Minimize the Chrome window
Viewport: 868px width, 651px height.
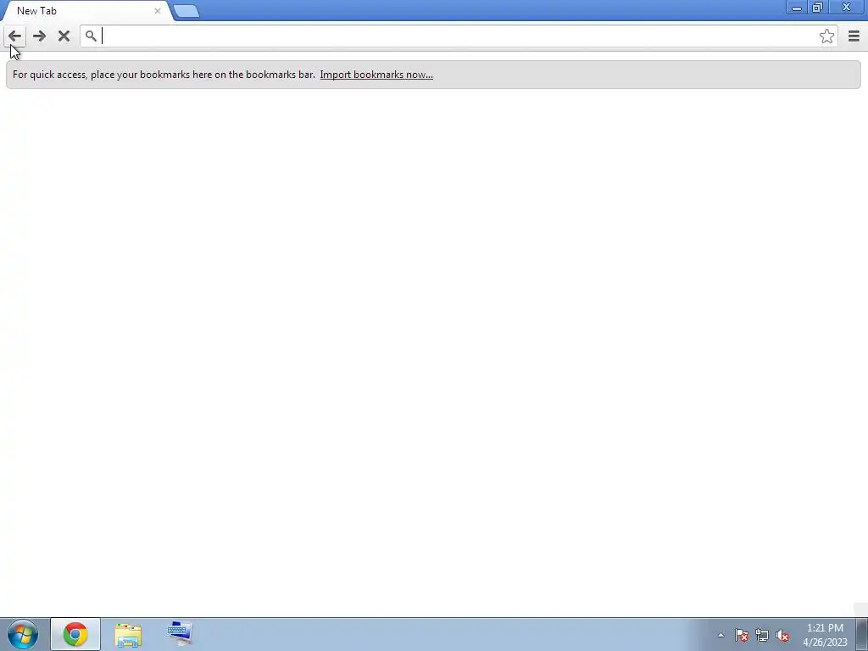pos(797,8)
